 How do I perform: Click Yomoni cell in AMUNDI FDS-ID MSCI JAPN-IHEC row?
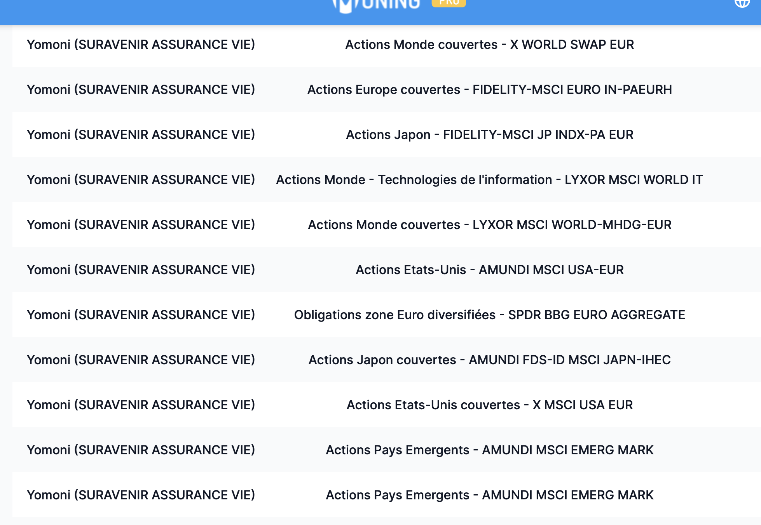coord(141,360)
